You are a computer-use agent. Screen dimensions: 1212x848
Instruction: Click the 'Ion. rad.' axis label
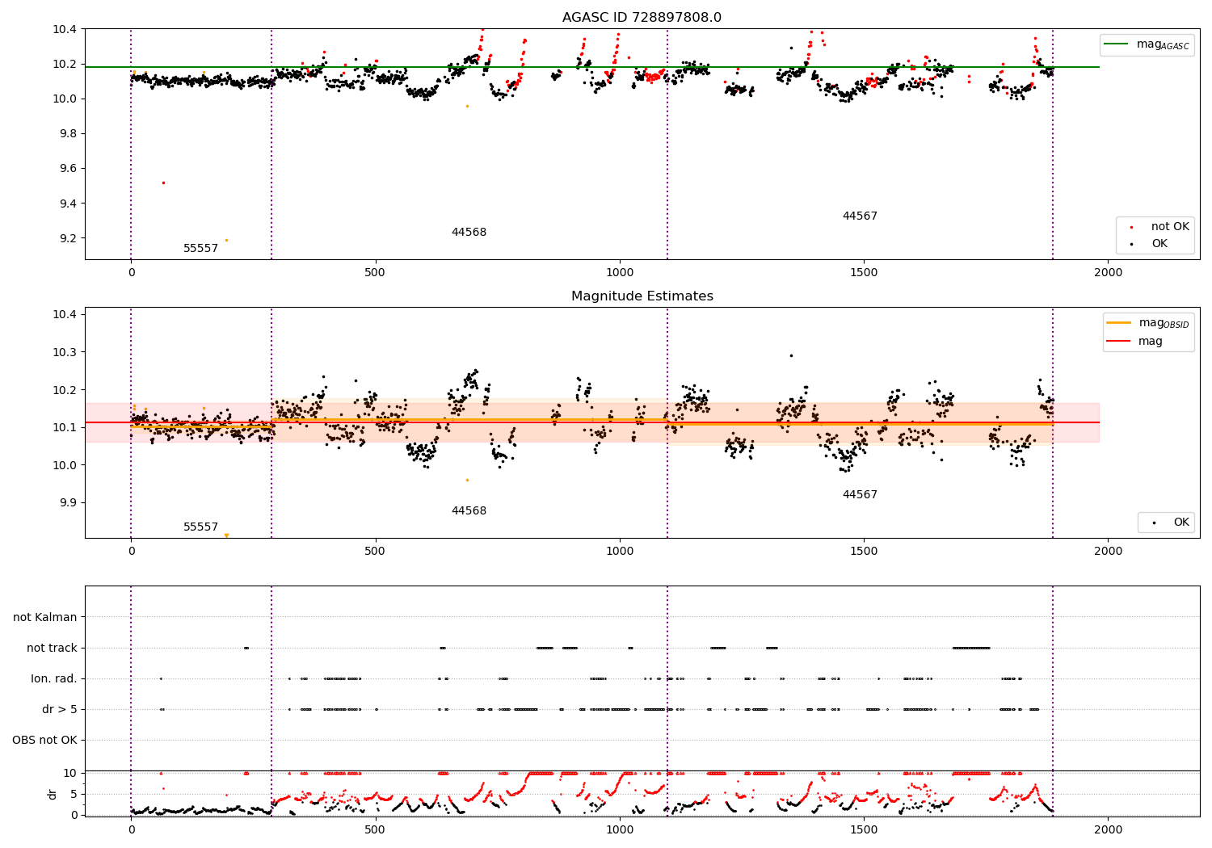click(54, 678)
